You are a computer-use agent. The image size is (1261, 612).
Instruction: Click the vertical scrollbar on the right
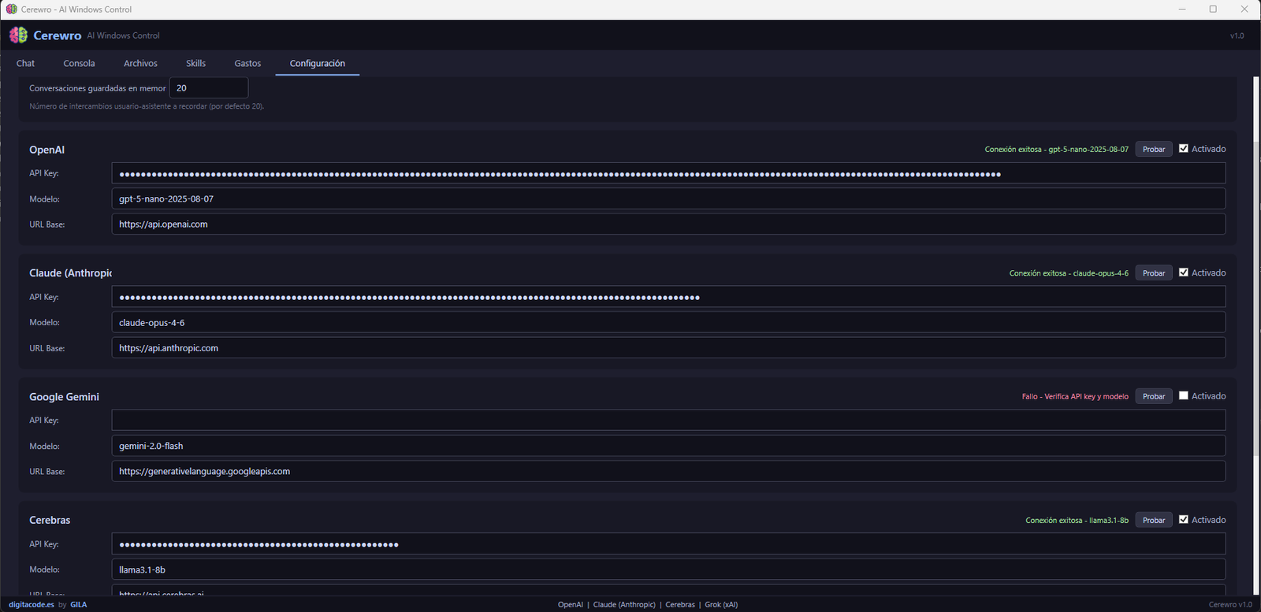(1256, 268)
